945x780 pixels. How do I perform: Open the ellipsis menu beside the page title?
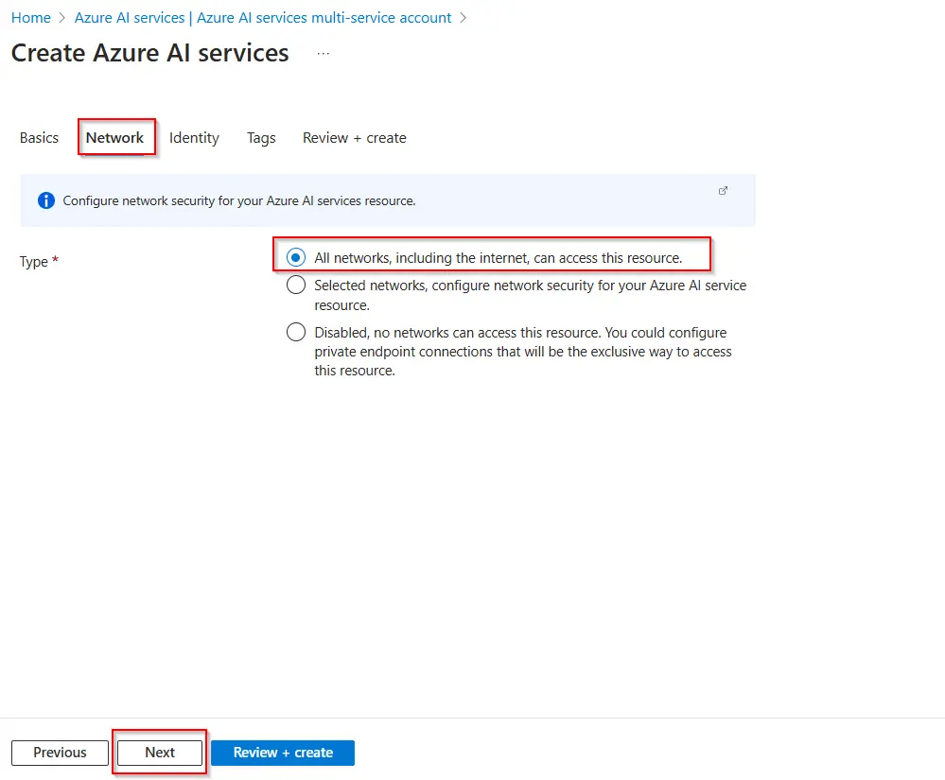tap(324, 54)
